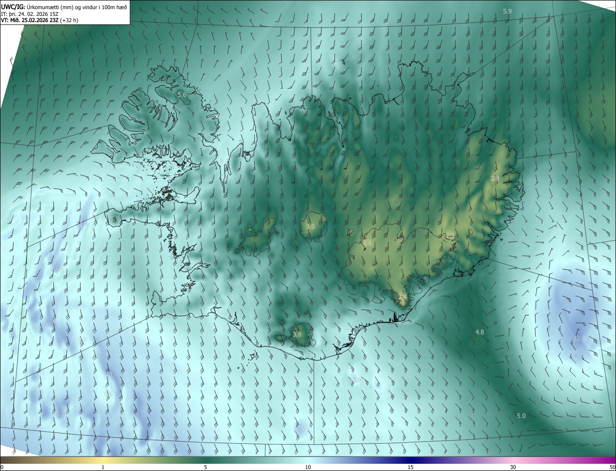The width and height of the screenshot is (616, 471).
Task: Click the 11.7 value southwest of Iceland
Action: [112, 374]
